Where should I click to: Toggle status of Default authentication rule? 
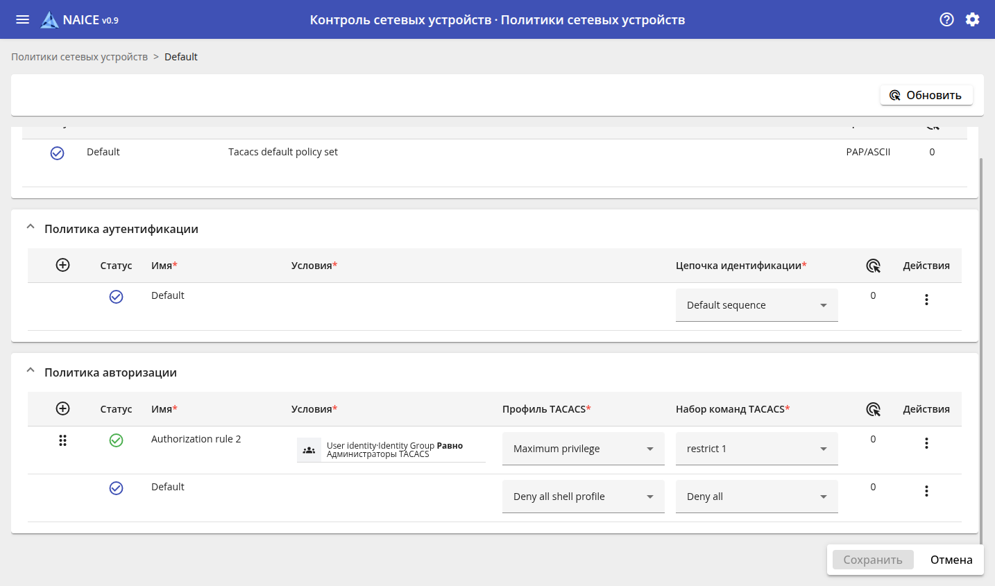116,297
